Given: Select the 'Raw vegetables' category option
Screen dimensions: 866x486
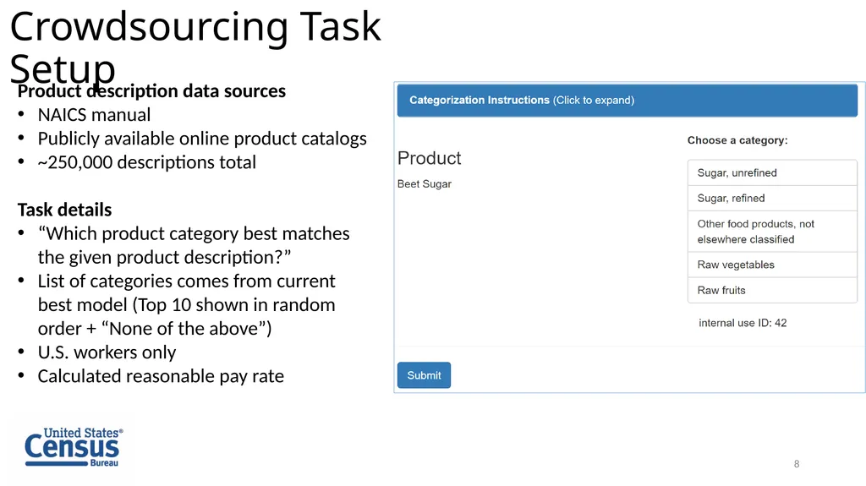Looking at the screenshot, I should pyautogui.click(x=772, y=265).
